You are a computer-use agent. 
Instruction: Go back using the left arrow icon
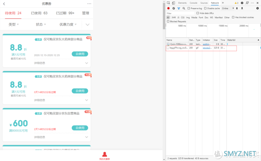4,4
